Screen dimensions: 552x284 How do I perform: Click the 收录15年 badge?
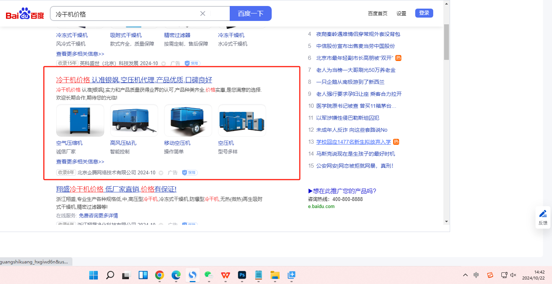tap(67, 64)
